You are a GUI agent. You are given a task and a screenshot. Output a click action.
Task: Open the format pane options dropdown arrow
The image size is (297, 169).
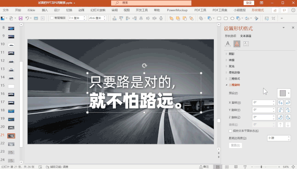(x=284, y=27)
